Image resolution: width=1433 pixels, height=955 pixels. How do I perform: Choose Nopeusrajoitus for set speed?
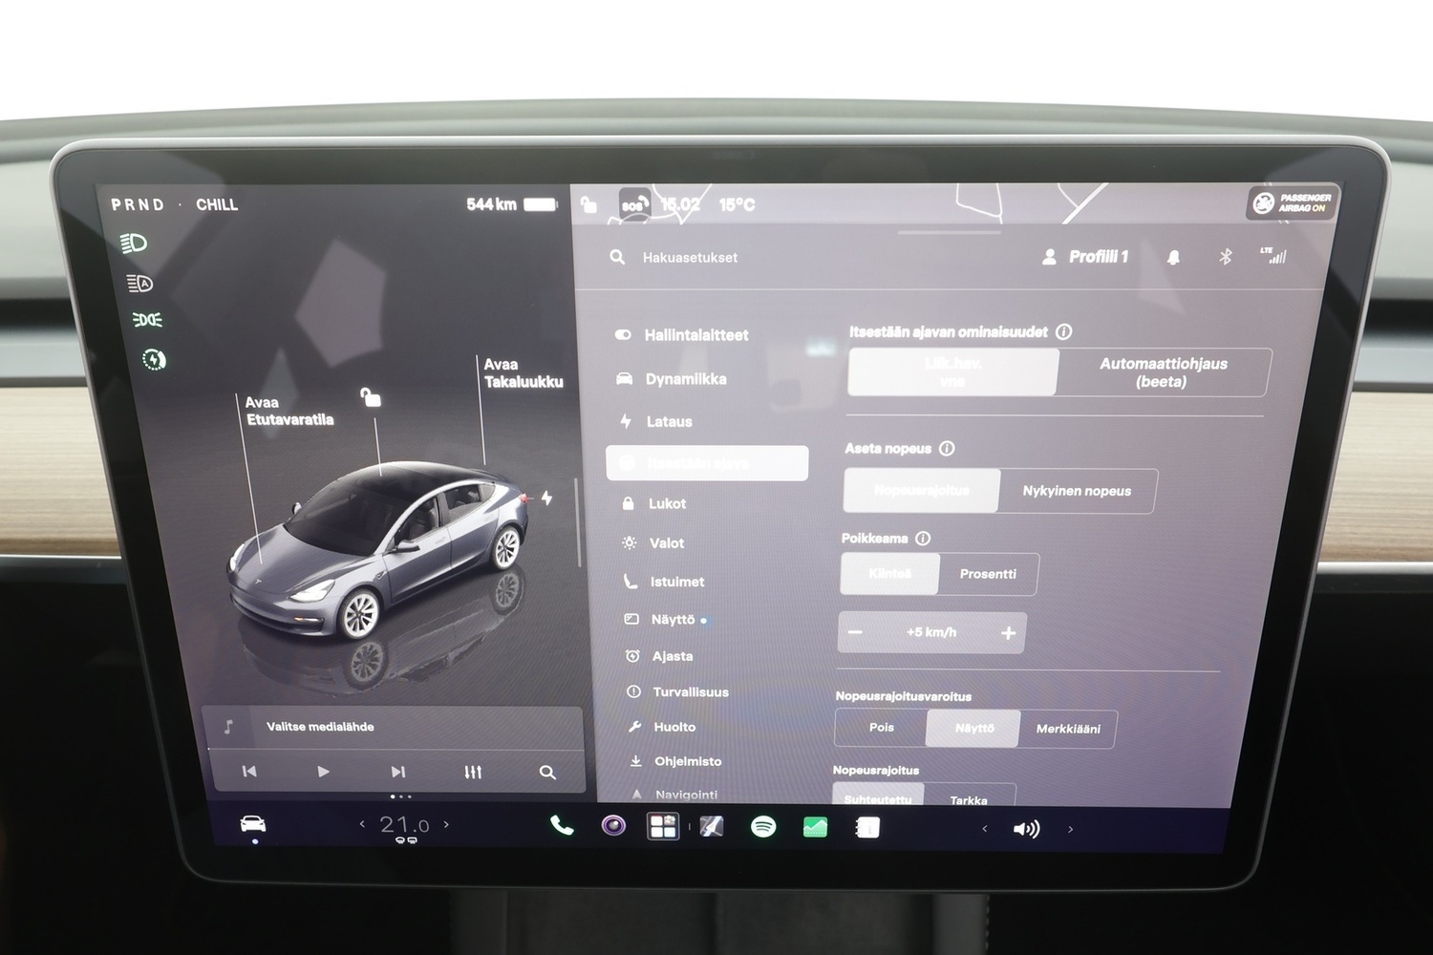point(922,490)
